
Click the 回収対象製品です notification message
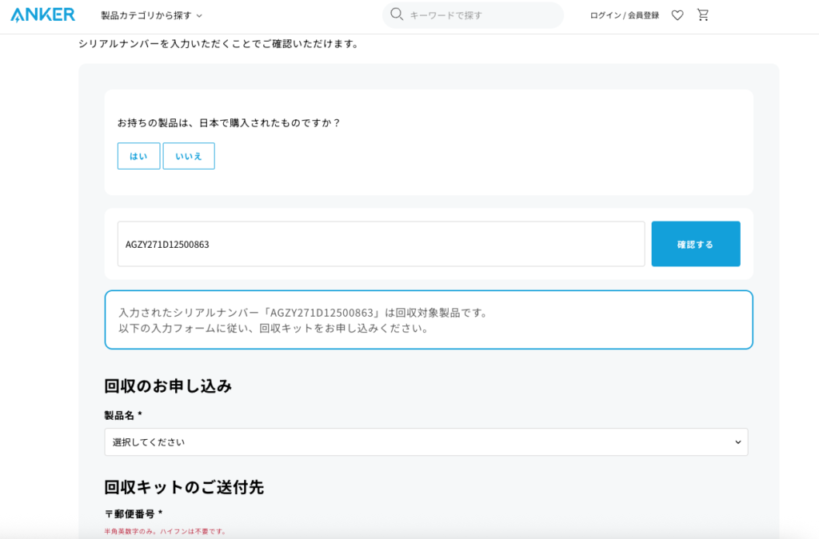click(x=428, y=320)
